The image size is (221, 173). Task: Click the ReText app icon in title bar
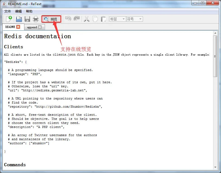point(4,4)
